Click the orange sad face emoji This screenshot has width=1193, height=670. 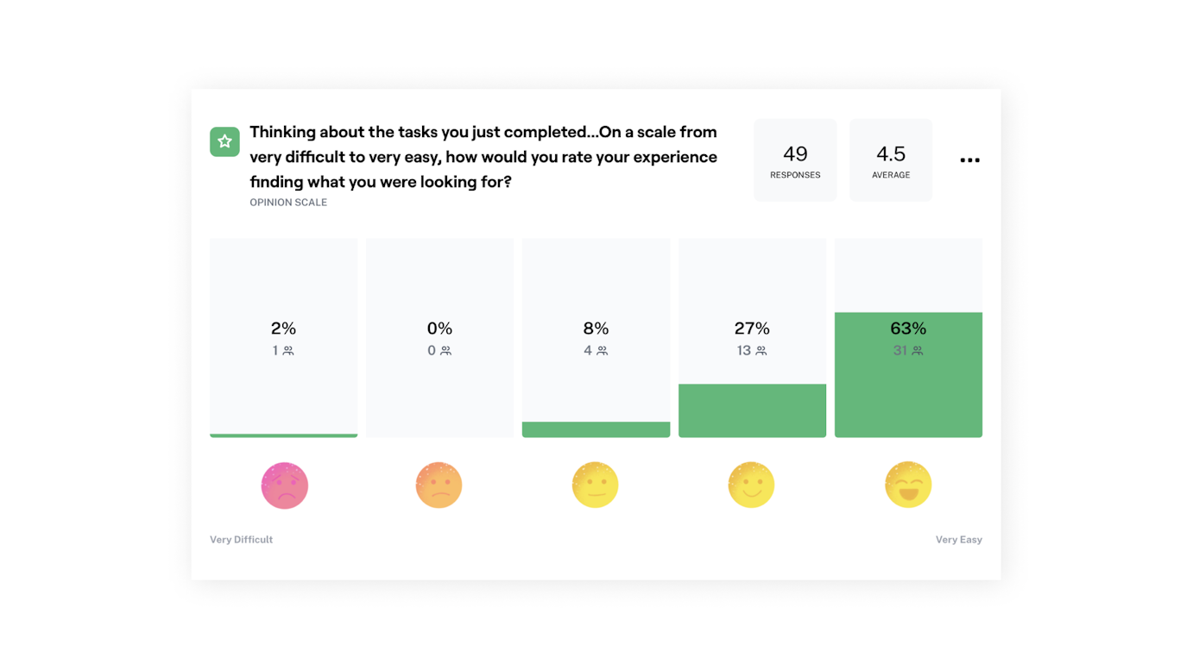coord(439,485)
